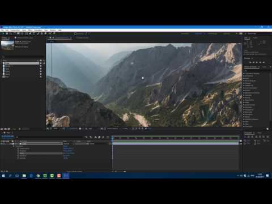The width and height of the screenshot is (272, 204).
Task: Select the Brush tool
Action: pyautogui.click(x=38, y=33)
